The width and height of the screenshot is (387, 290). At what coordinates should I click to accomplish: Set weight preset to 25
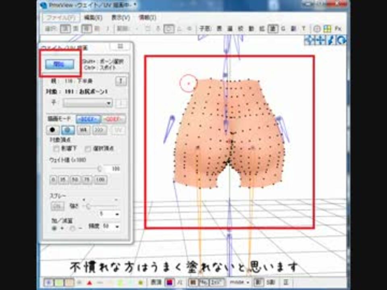63,180
